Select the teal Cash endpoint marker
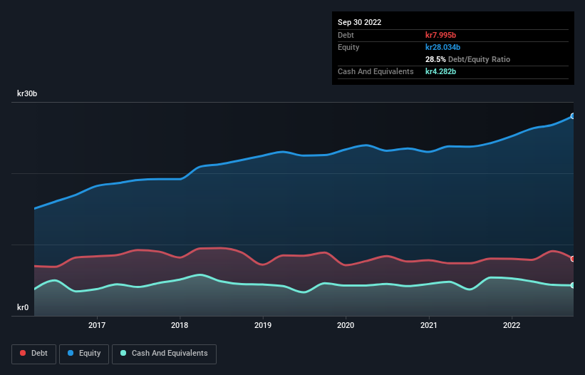The height and width of the screenshot is (375, 585). click(x=573, y=285)
